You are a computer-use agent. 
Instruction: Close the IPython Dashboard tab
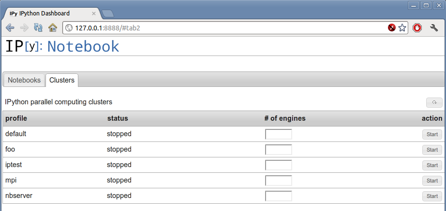[x=93, y=14]
